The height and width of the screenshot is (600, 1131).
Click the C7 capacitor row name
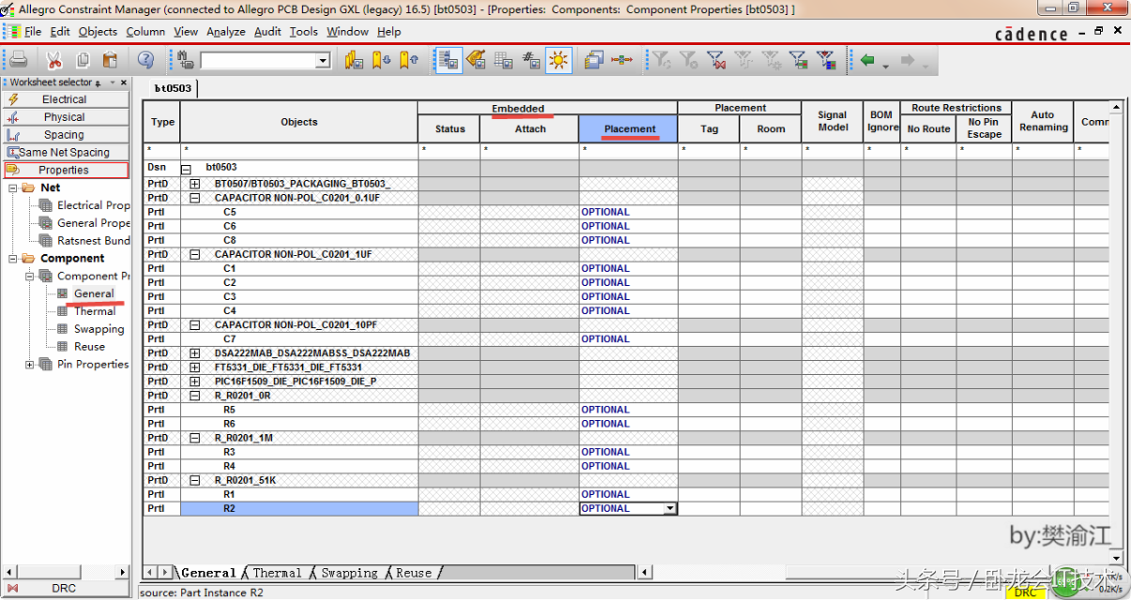pyautogui.click(x=230, y=339)
